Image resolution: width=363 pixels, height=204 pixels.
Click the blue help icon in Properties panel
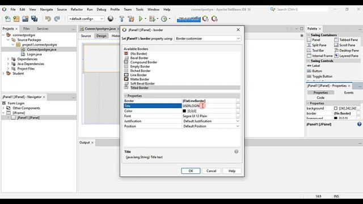(359, 124)
